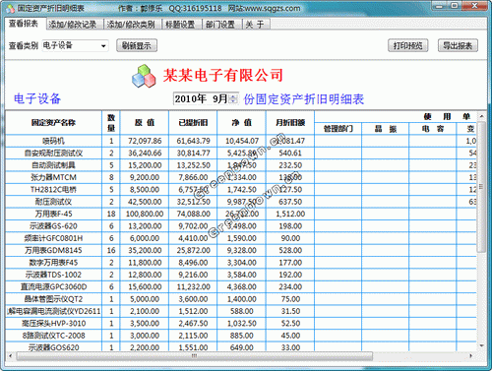The height and width of the screenshot is (371, 492).
Task: Click the colored cubes company logo
Action: [x=144, y=76]
